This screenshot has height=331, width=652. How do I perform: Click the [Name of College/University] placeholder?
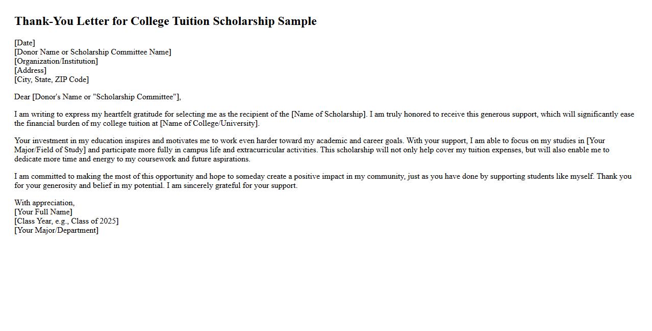coord(209,123)
